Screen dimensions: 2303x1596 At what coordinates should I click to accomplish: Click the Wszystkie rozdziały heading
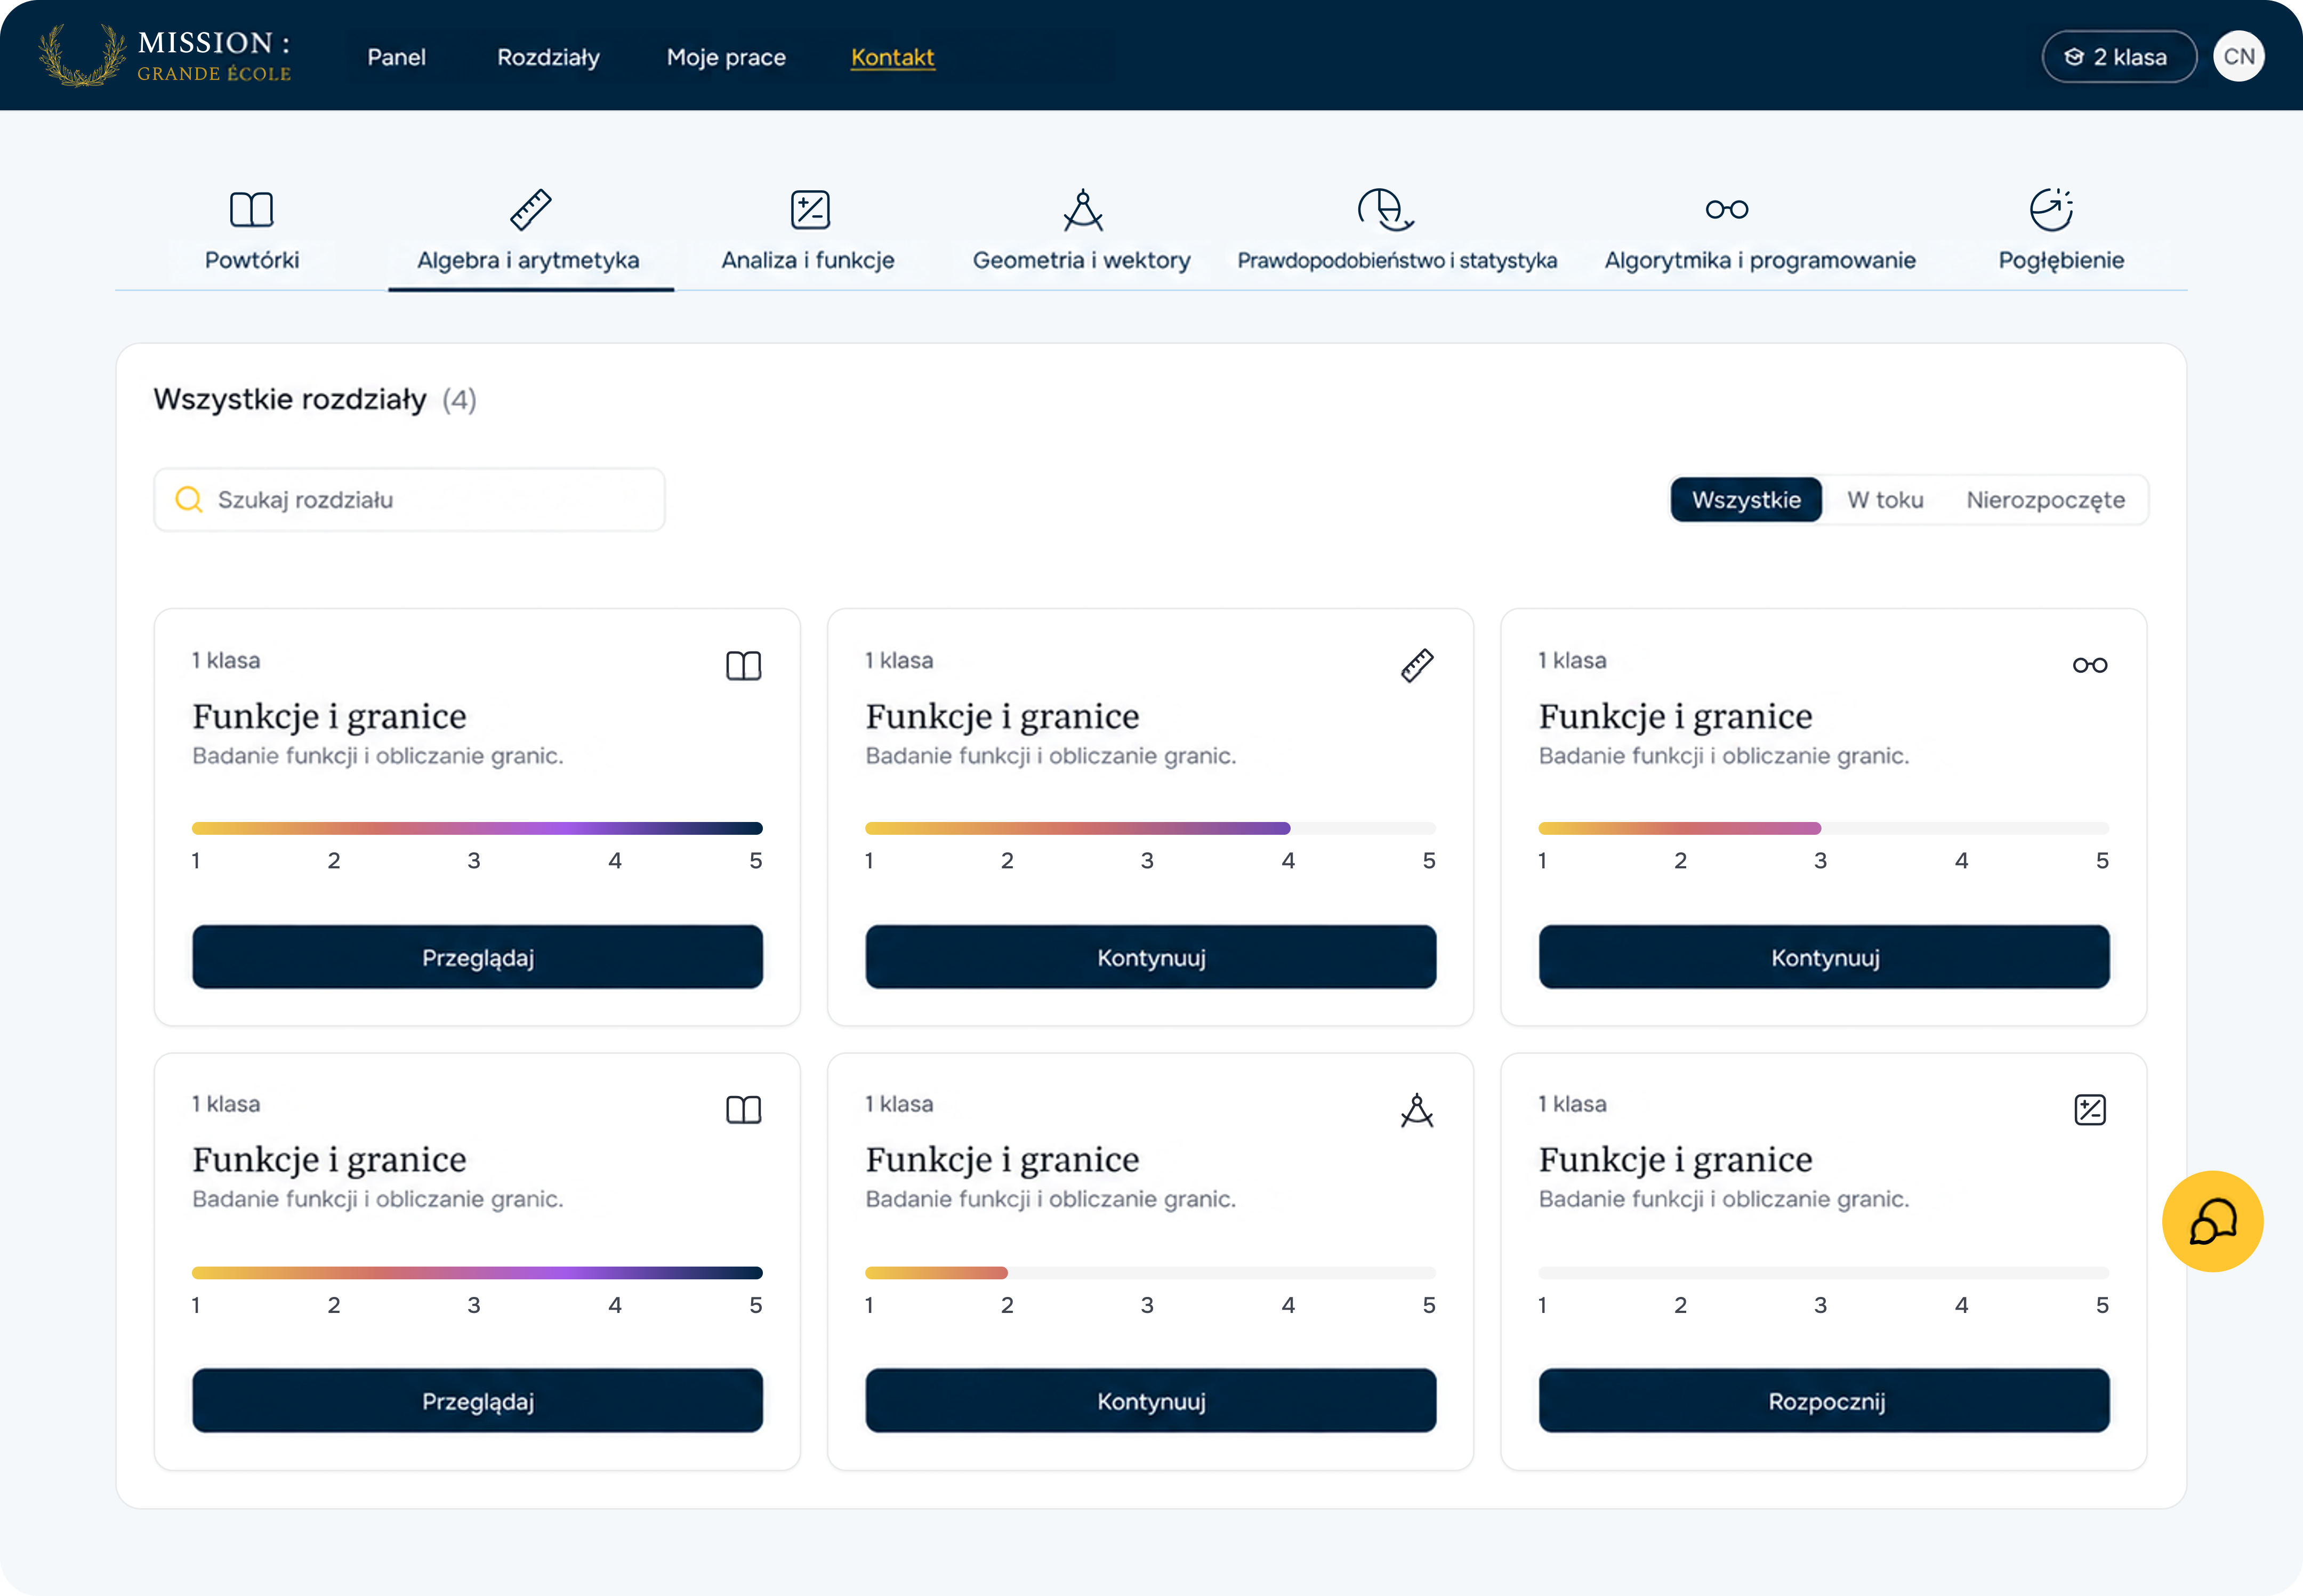(x=290, y=399)
